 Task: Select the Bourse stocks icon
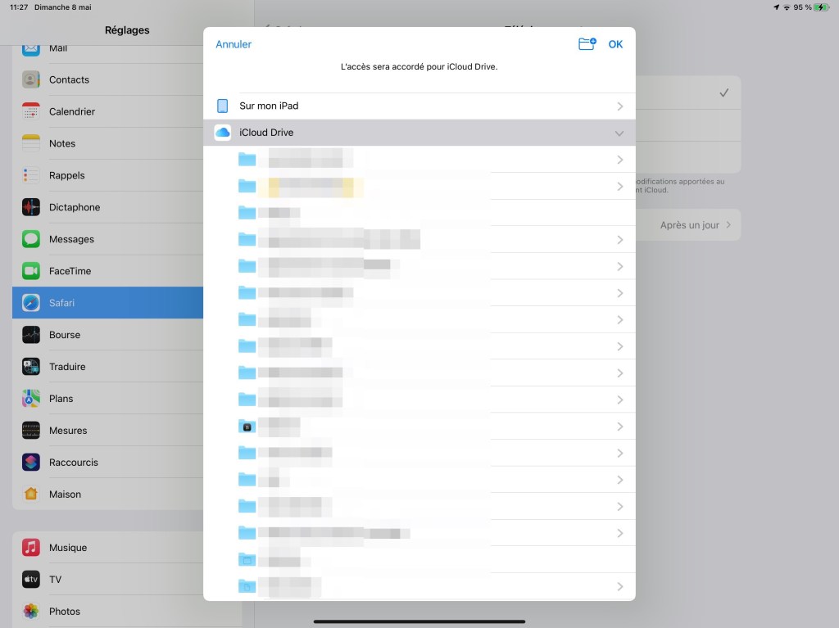[x=31, y=335]
